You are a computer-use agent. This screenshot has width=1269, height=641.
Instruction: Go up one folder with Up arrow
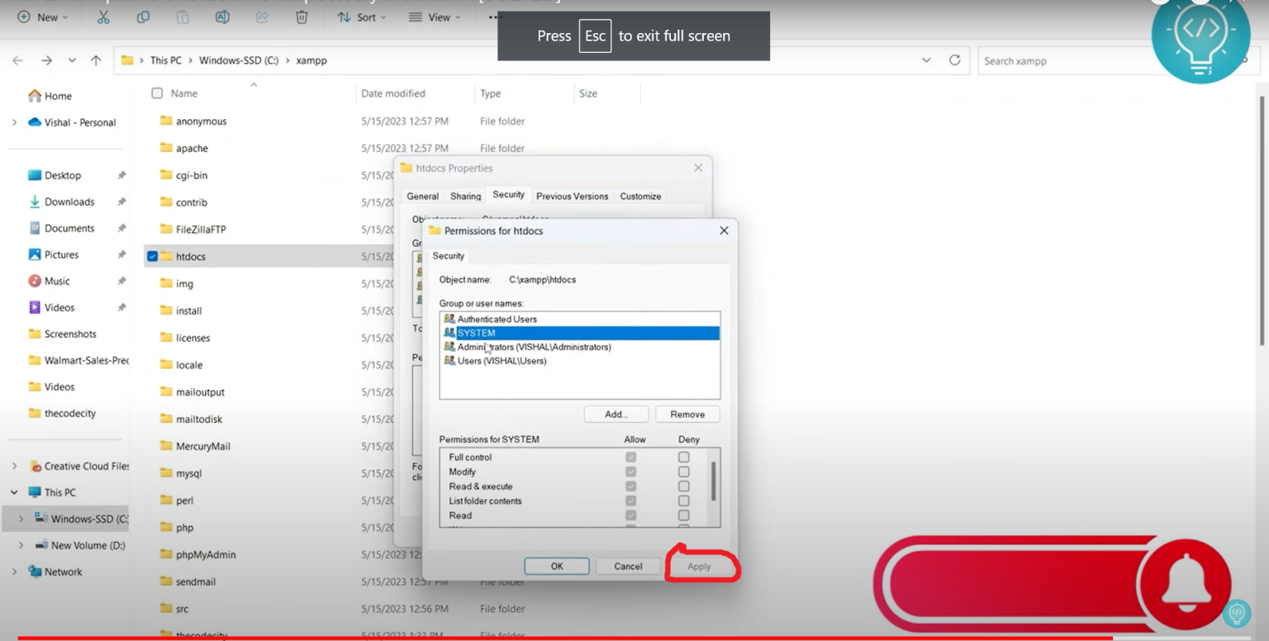(96, 60)
